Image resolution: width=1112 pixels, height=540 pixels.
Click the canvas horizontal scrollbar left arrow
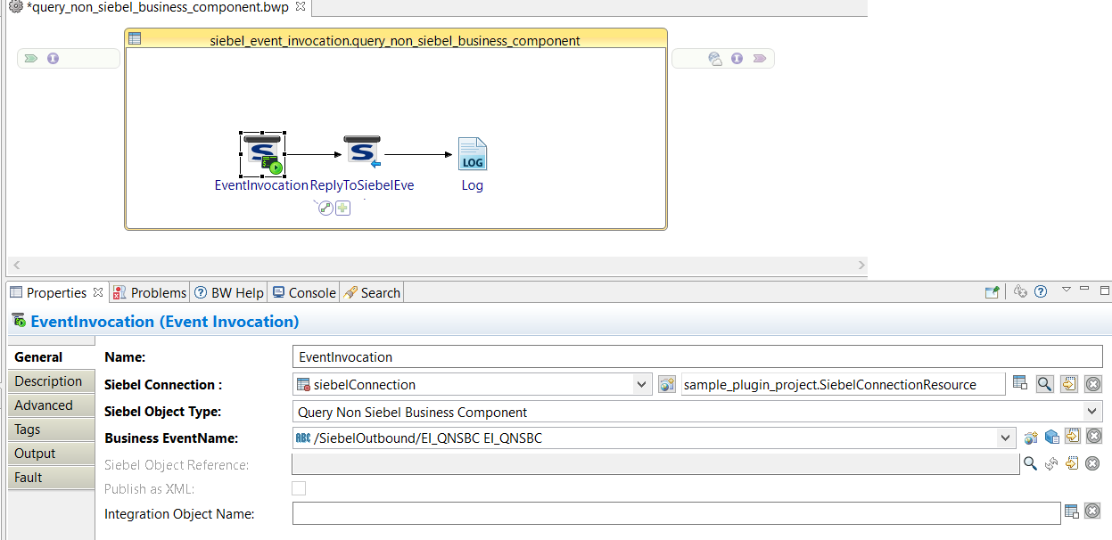(15, 266)
